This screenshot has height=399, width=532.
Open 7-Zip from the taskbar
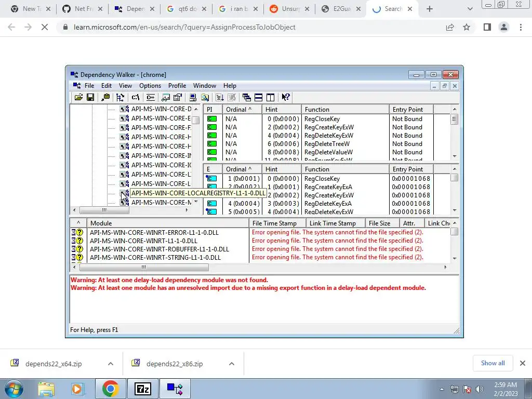coord(142,389)
